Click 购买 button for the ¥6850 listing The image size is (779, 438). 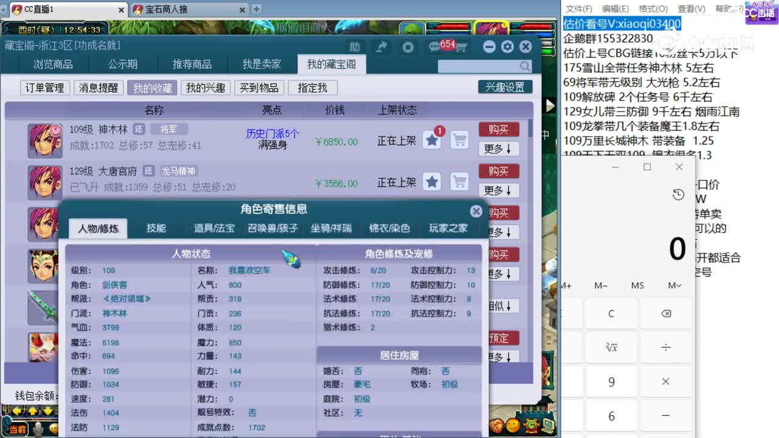tap(499, 129)
